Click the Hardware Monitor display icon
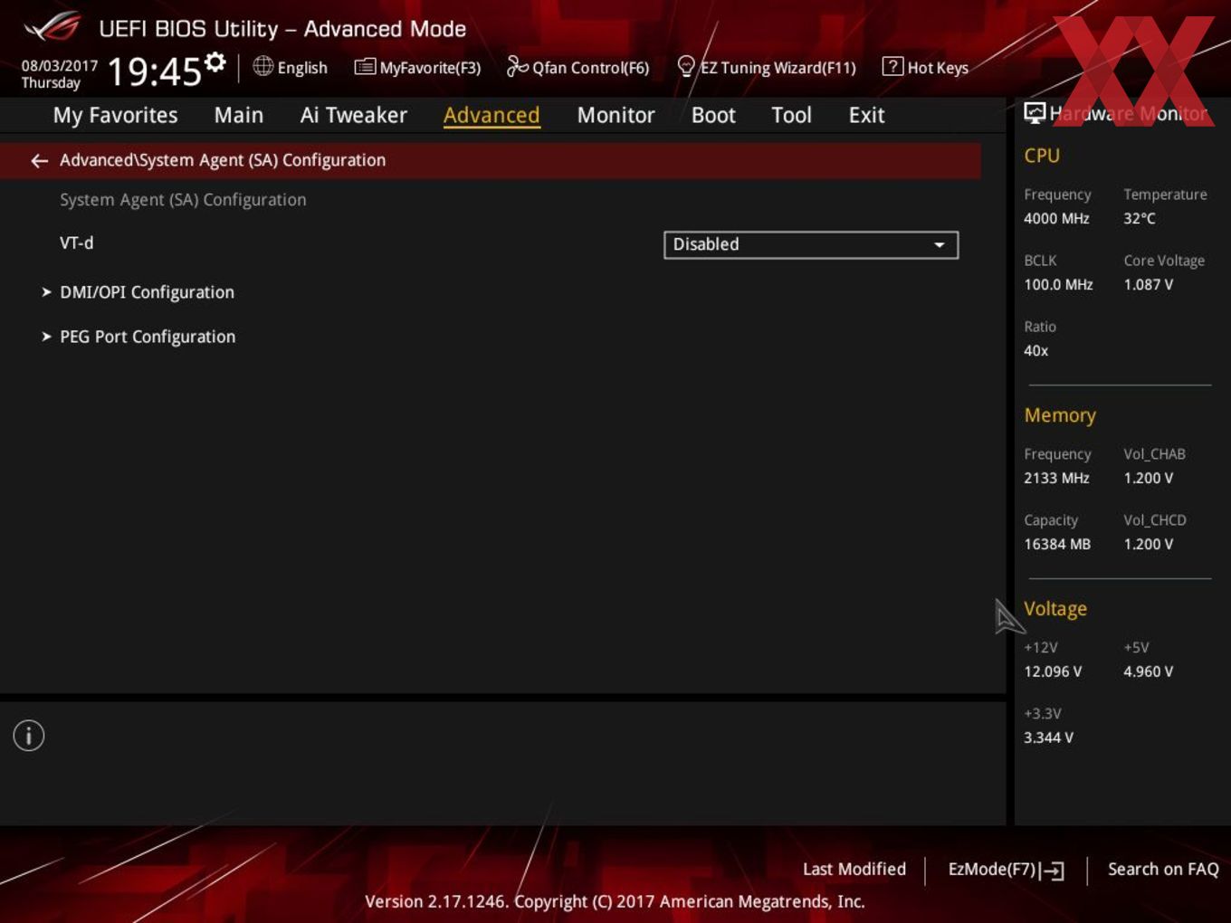 point(1035,113)
